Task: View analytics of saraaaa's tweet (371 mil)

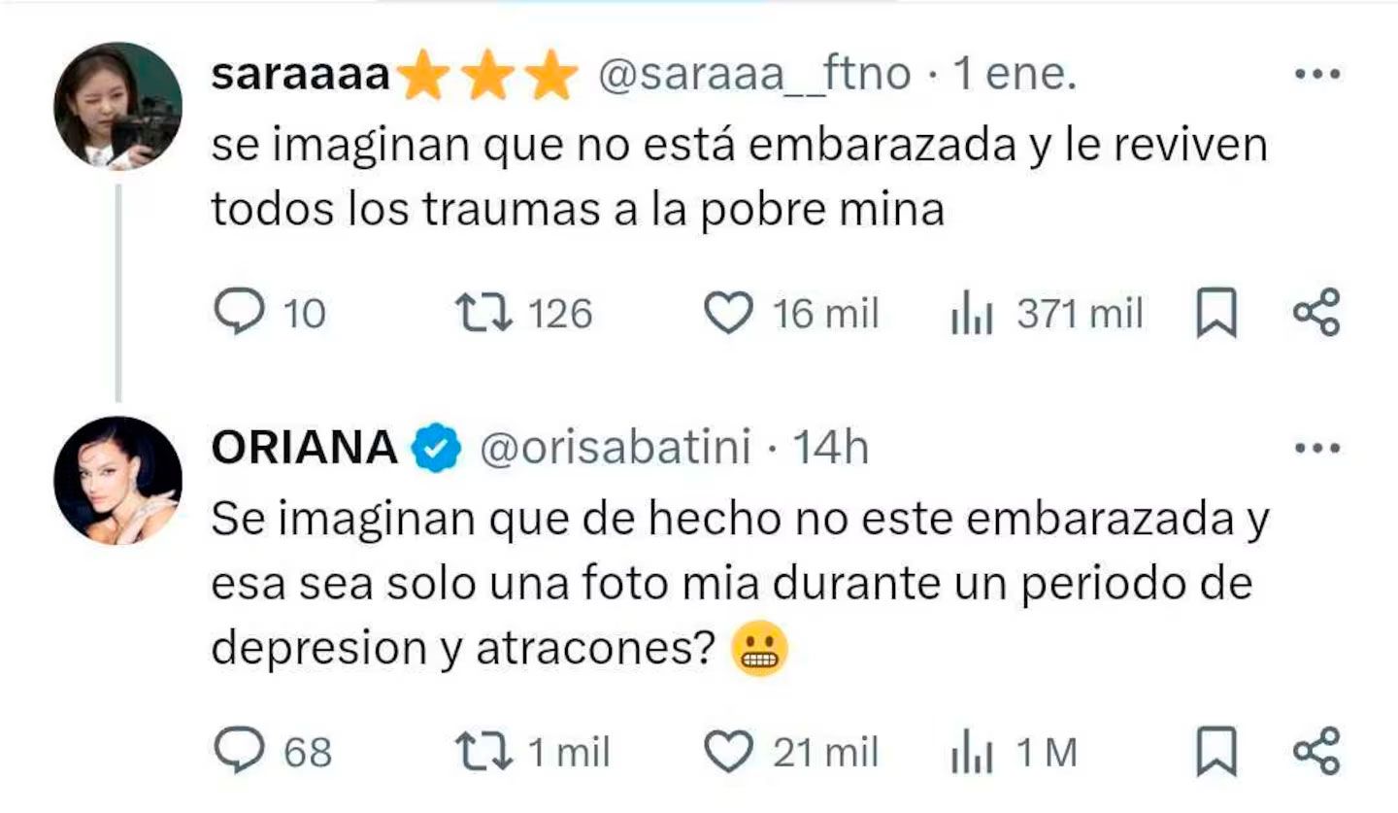Action: pos(972,315)
